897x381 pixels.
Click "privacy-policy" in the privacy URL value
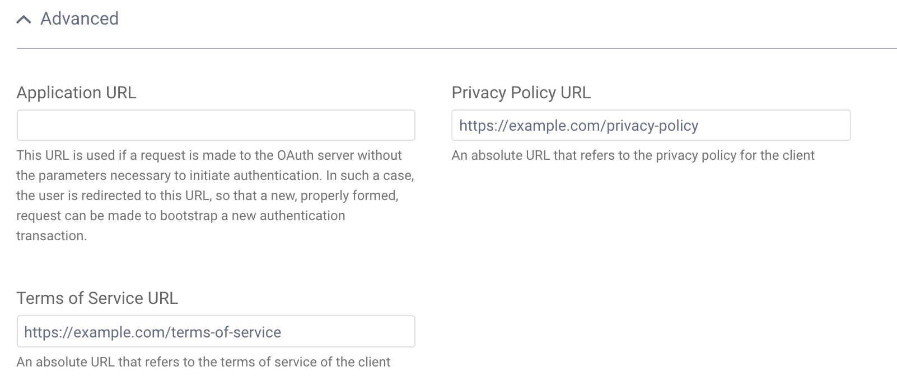[652, 126]
